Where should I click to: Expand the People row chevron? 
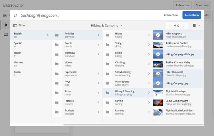pos(98,45)
